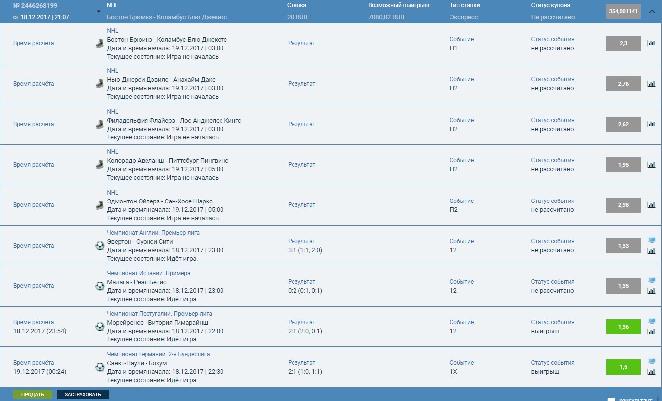
Task: Open live broadcast monitor for Малага match
Action: pyautogui.click(x=652, y=280)
